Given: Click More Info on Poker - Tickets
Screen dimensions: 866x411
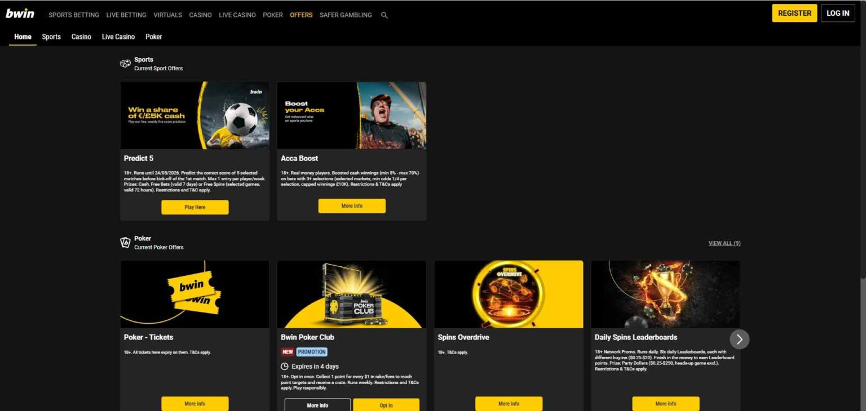Looking at the screenshot, I should coord(195,404).
